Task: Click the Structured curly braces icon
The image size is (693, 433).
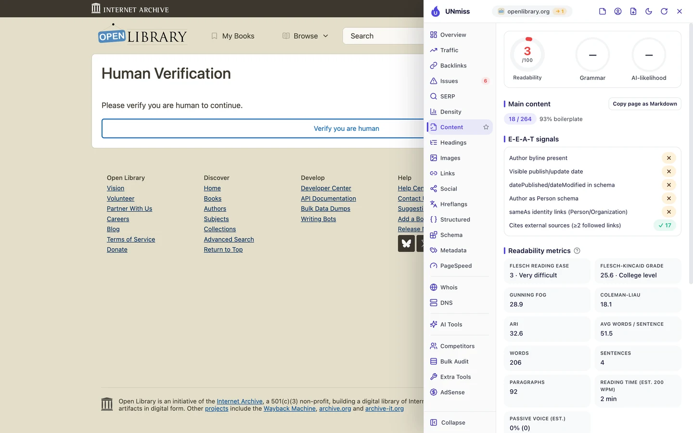Action: pyautogui.click(x=434, y=219)
